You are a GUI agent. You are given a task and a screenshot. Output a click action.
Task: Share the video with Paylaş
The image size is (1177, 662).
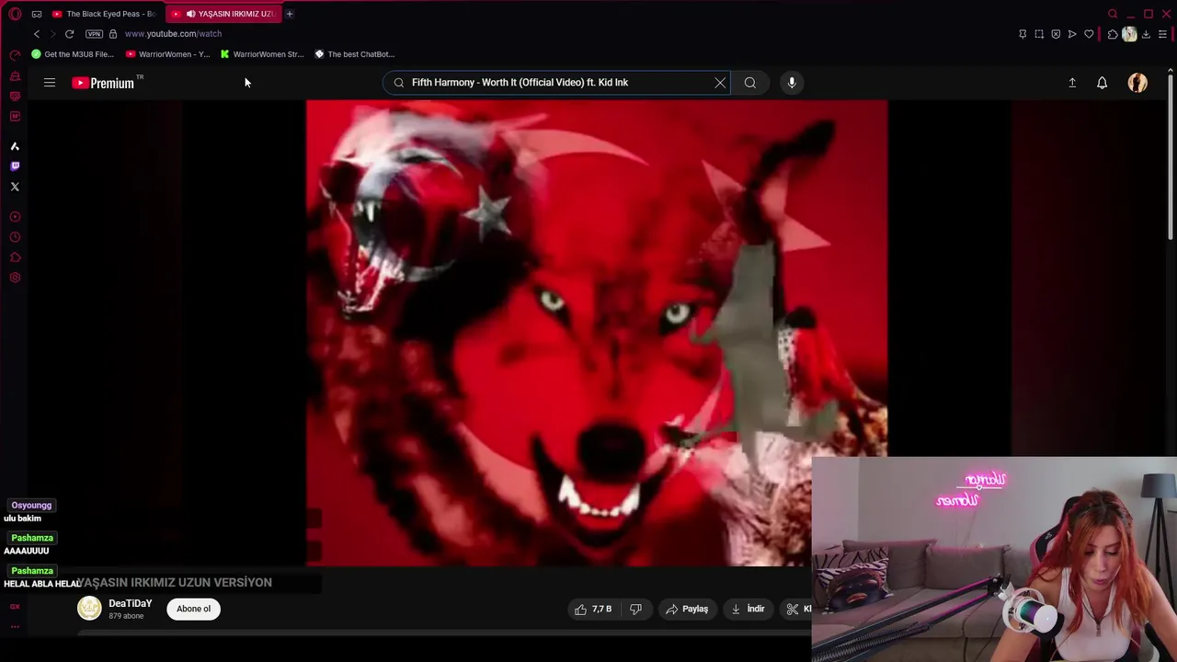click(x=687, y=609)
